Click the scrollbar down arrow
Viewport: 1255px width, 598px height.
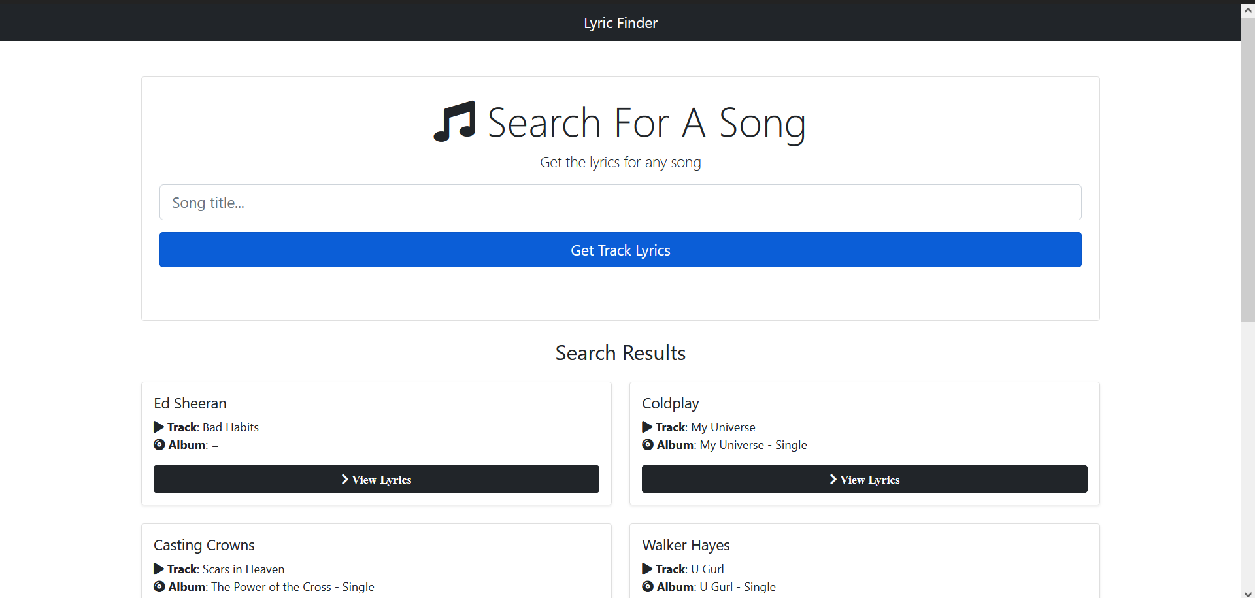(x=1248, y=593)
